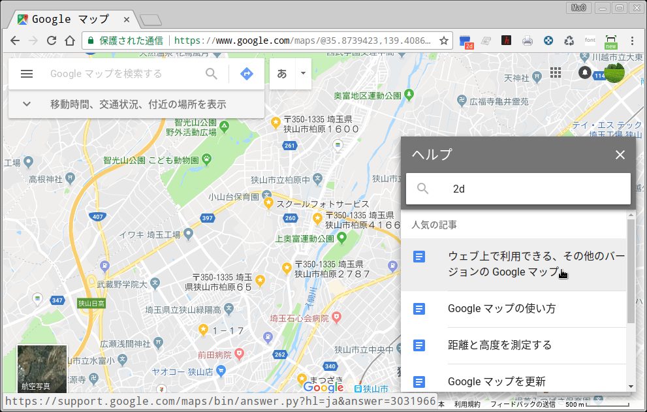Click the '高根神社' shrine marker
The width and height of the screenshot is (647, 412).
tap(70, 178)
